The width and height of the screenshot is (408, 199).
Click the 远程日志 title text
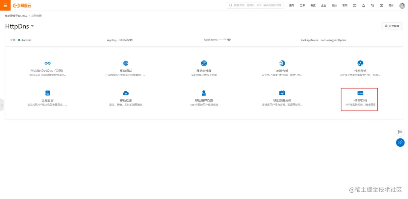tap(47, 100)
